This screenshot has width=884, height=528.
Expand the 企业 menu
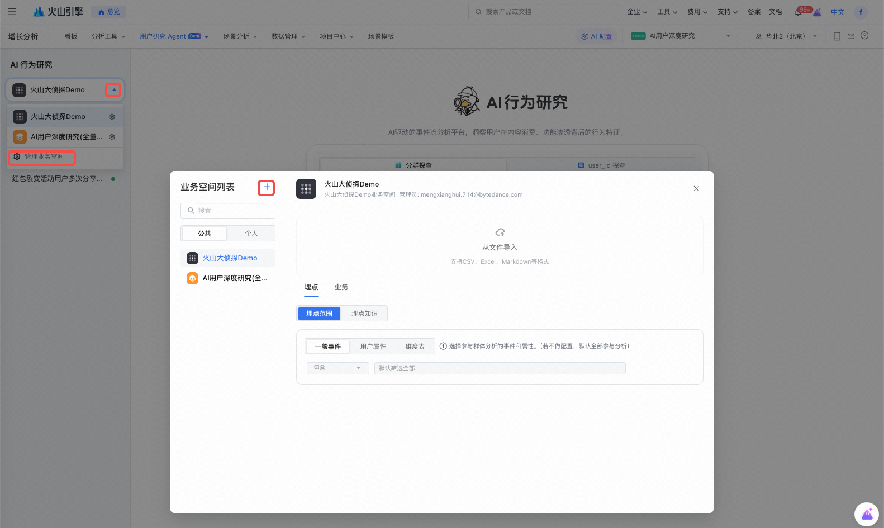[x=637, y=12]
